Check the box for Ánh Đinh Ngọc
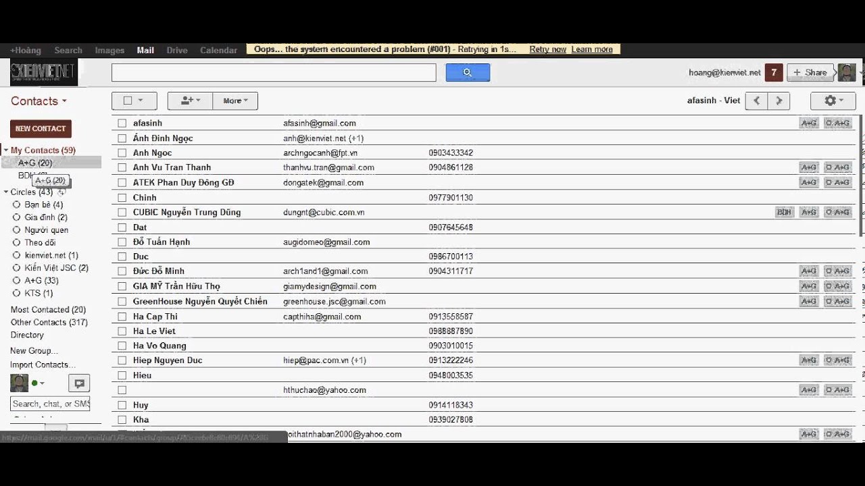The width and height of the screenshot is (865, 486). (122, 138)
